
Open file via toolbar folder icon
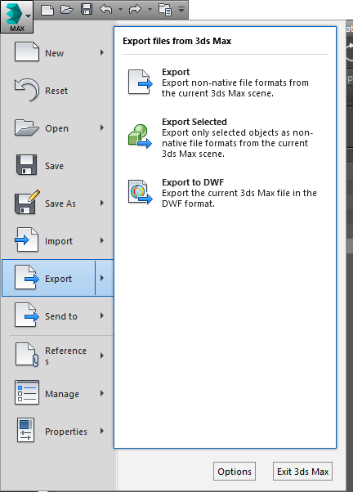coord(67,10)
